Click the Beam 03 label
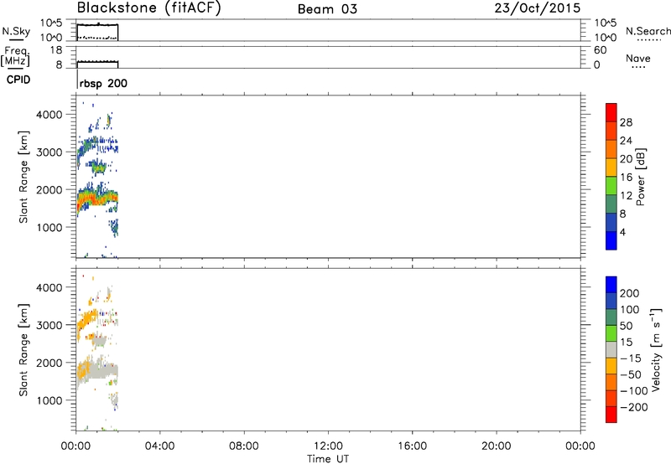The height and width of the screenshot is (464, 671). 327,9
